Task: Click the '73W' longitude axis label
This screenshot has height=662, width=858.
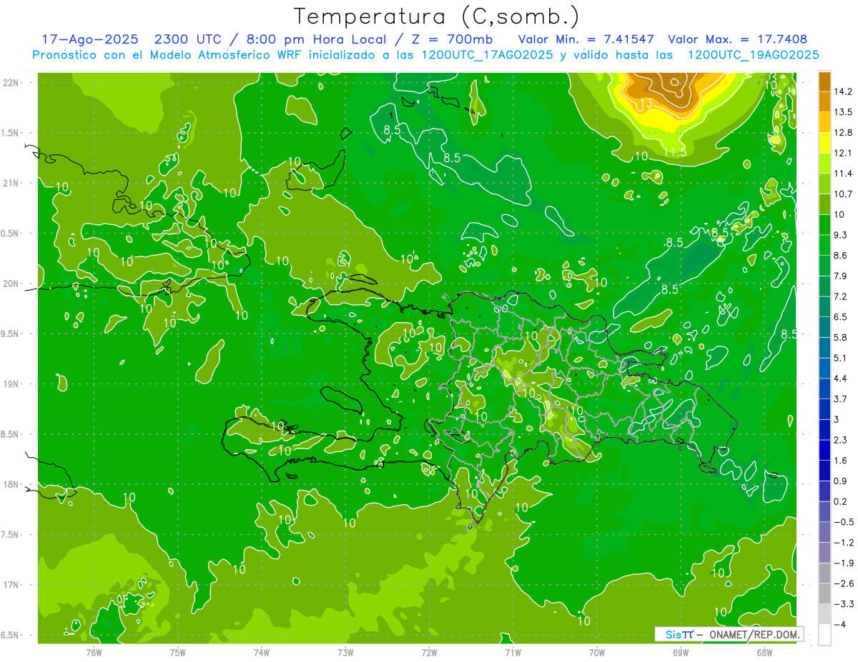Action: tap(345, 653)
